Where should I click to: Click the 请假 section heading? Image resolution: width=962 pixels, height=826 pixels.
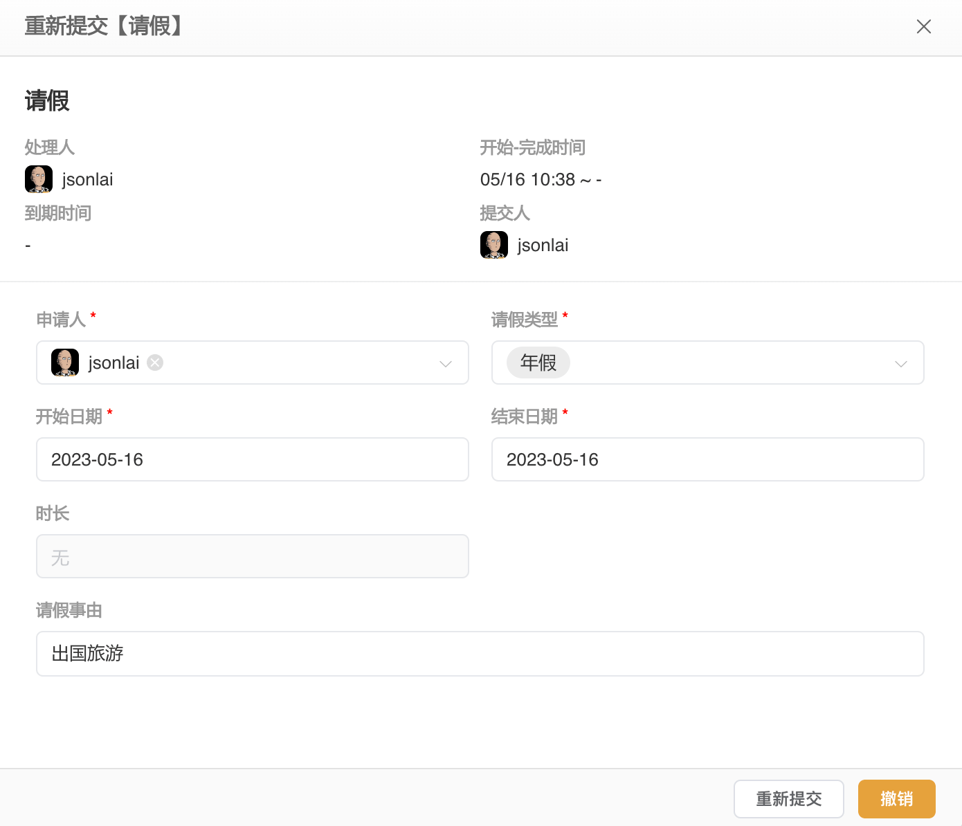tap(47, 101)
